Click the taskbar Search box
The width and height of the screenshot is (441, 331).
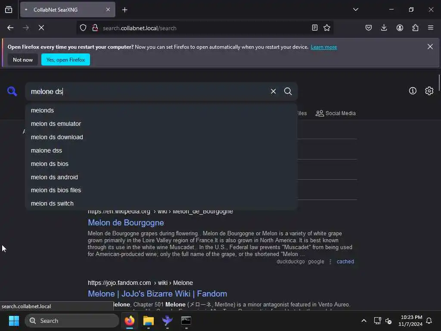72,321
